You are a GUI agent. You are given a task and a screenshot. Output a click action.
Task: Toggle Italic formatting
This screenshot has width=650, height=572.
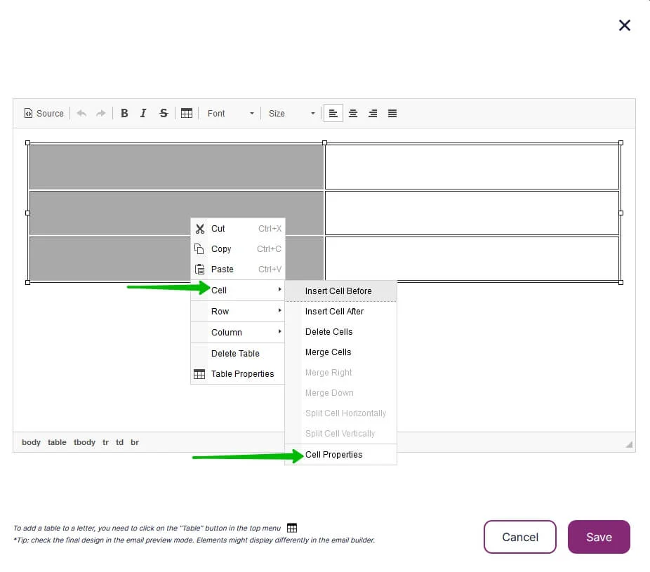pos(143,113)
